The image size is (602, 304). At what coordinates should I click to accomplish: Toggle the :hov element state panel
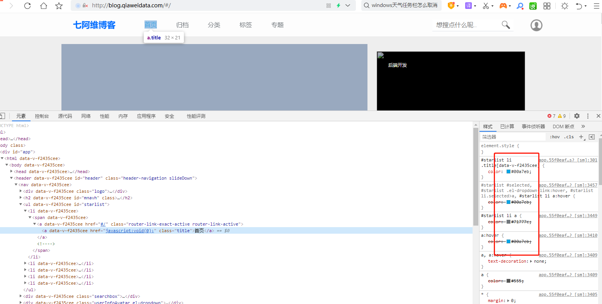click(555, 137)
